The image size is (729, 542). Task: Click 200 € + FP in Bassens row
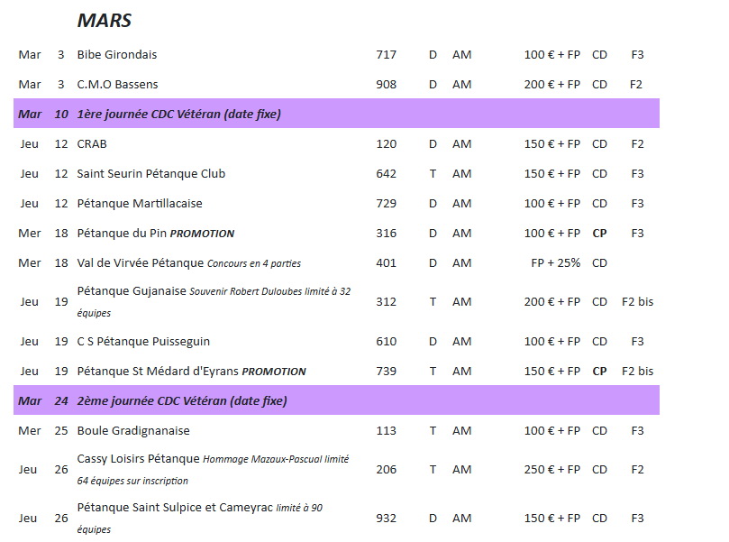(x=551, y=85)
